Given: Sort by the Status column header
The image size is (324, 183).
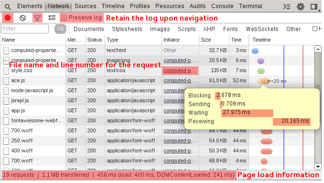Looking at the screenshot, I should click(95, 40).
